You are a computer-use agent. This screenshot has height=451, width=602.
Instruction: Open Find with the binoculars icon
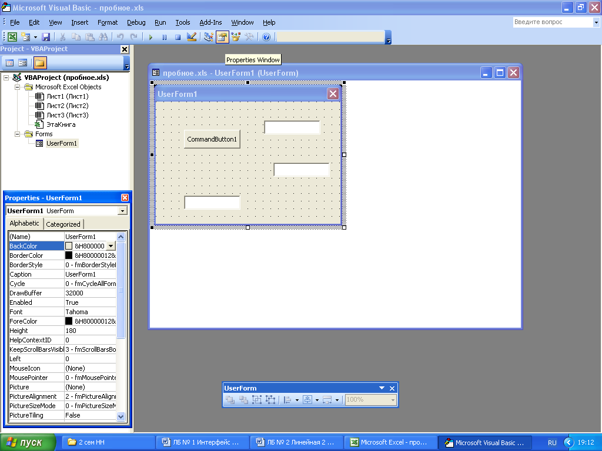pos(103,37)
